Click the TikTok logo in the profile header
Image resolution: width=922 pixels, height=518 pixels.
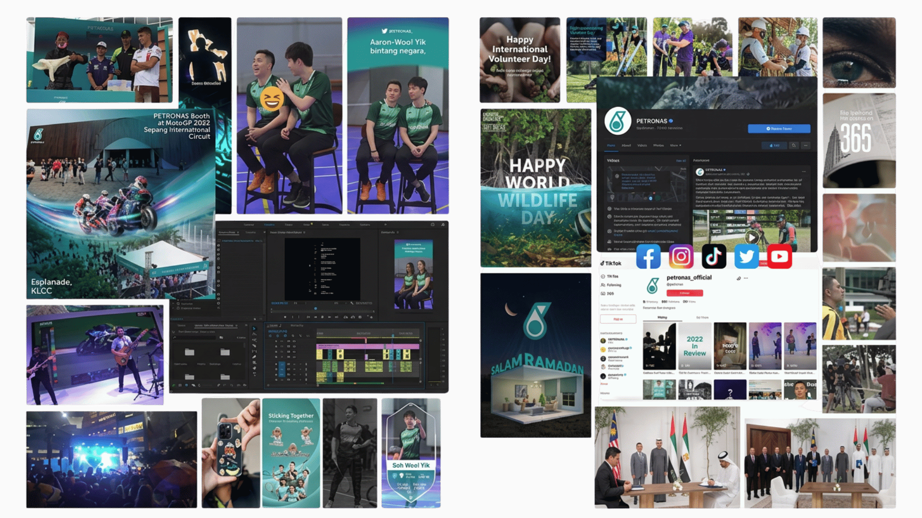[611, 263]
